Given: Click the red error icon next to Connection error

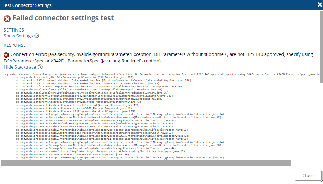Looking at the screenshot, I should [x=7, y=55].
